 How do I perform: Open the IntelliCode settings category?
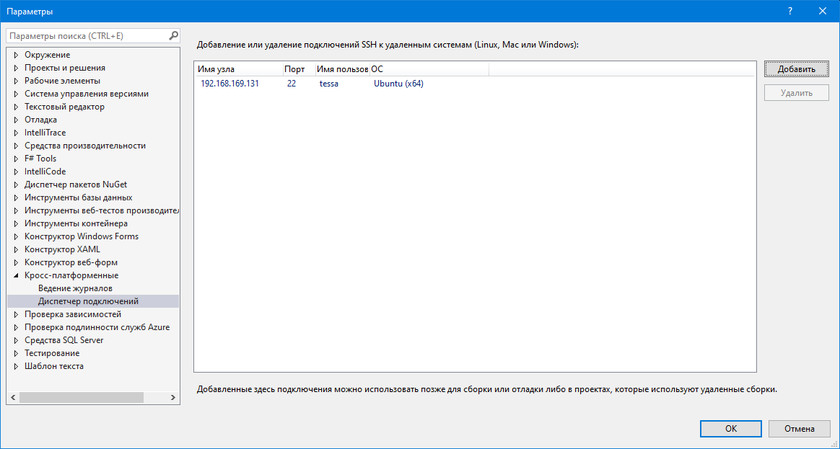click(45, 172)
